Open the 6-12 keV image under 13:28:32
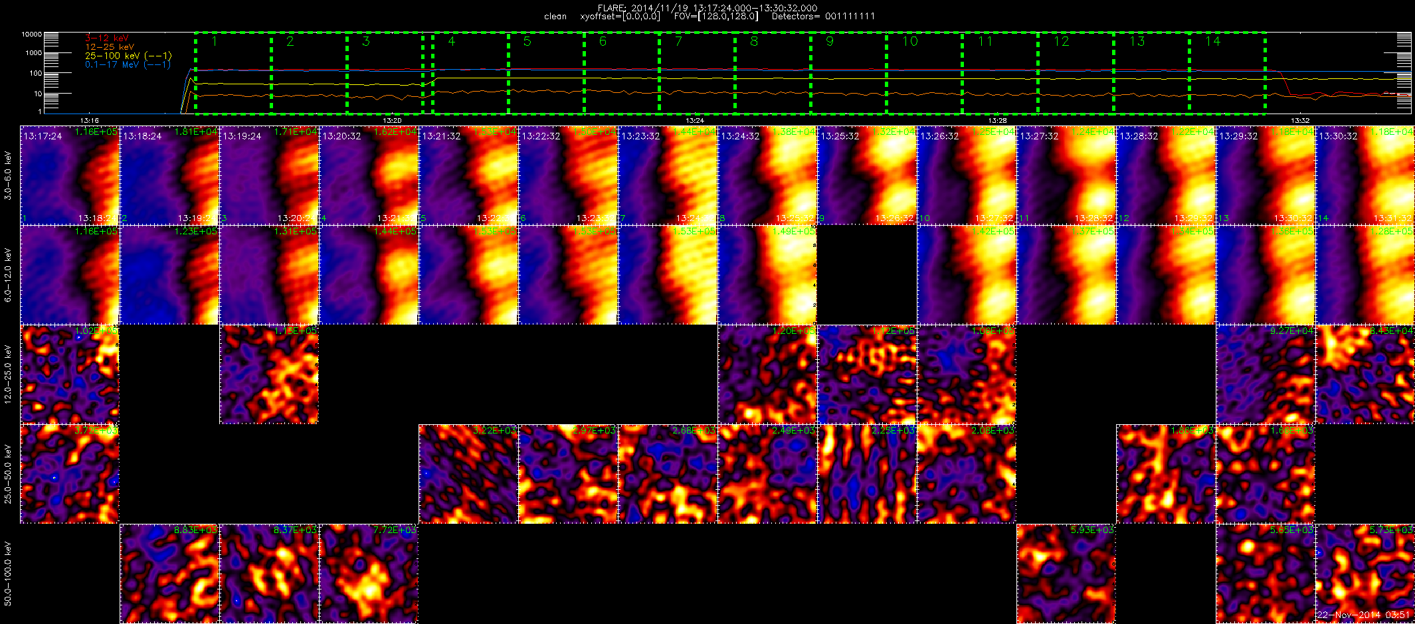This screenshot has width=1415, height=624. 1166,275
